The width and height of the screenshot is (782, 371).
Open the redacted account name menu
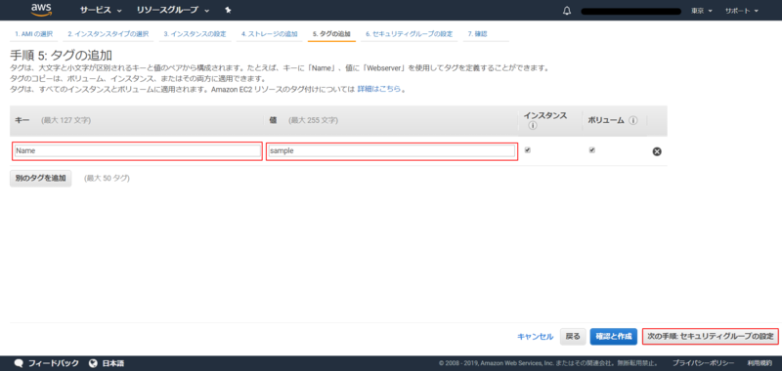click(x=630, y=11)
